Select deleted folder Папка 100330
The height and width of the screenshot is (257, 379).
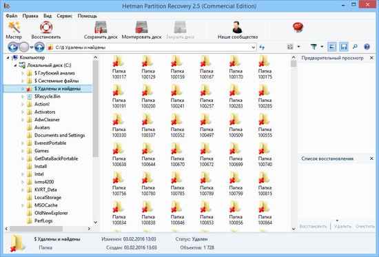pyautogui.click(x=119, y=125)
